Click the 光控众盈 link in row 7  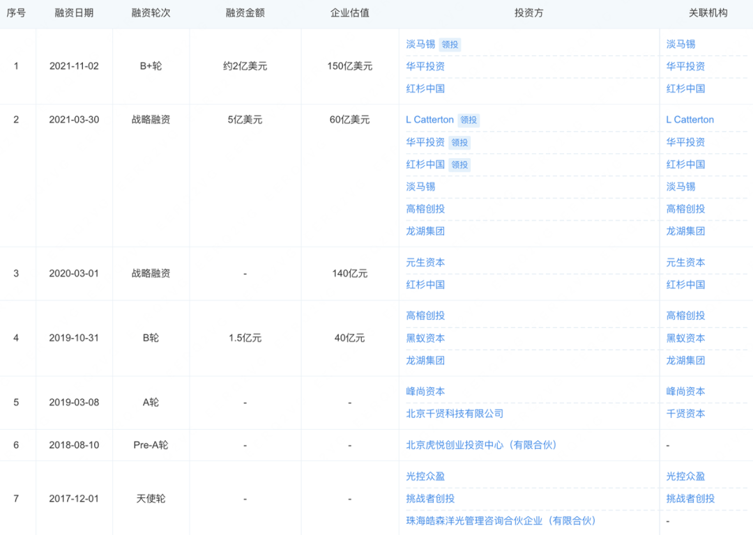(x=426, y=476)
